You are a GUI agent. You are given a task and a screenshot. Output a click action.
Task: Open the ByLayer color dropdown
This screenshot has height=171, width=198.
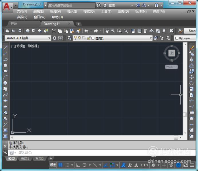pyautogui.click(x=185, y=38)
